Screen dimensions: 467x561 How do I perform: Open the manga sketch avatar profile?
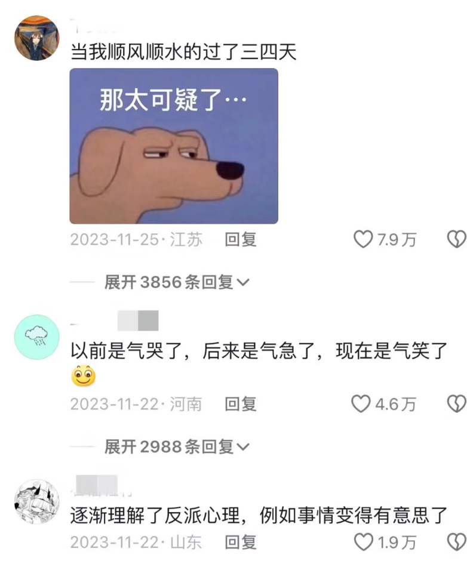click(36, 501)
